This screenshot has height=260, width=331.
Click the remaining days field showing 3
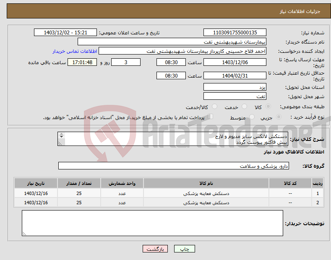point(126,62)
